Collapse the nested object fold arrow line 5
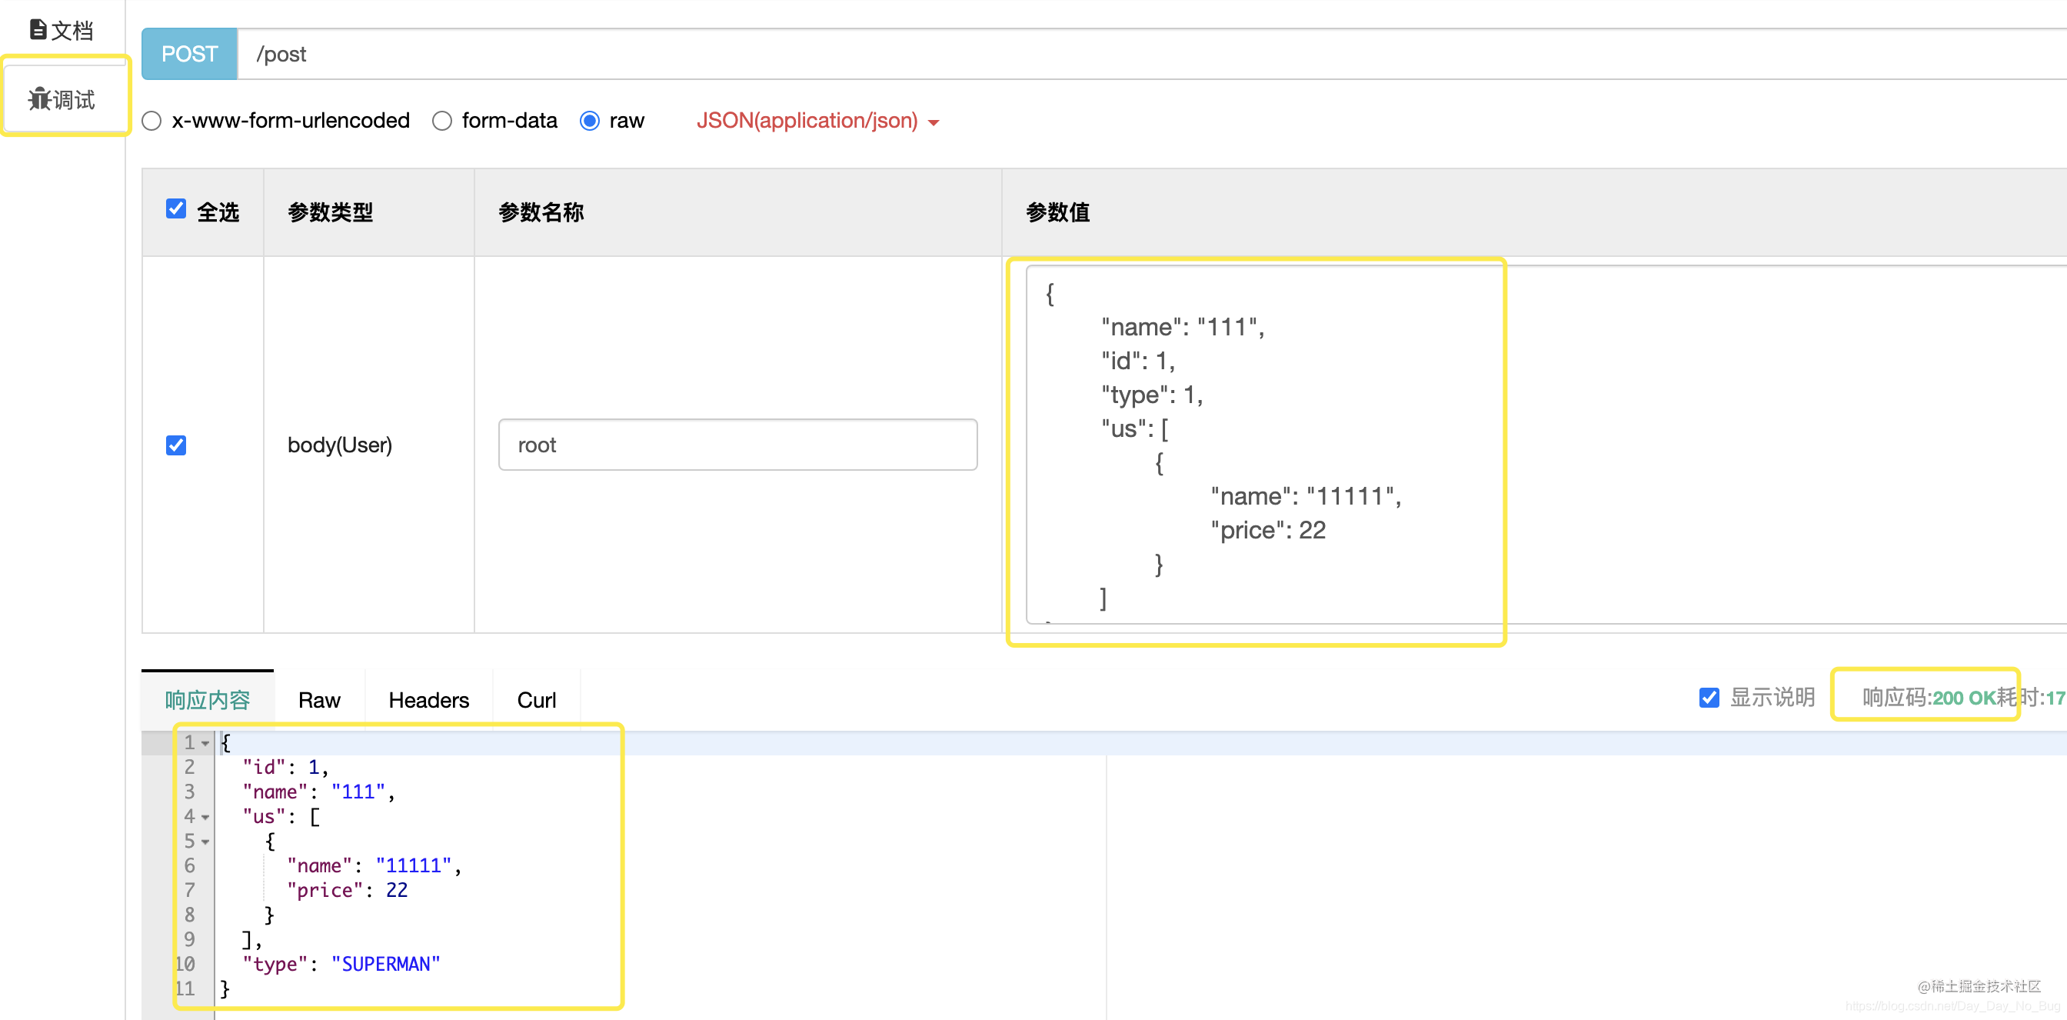2067x1020 pixels. (x=205, y=842)
